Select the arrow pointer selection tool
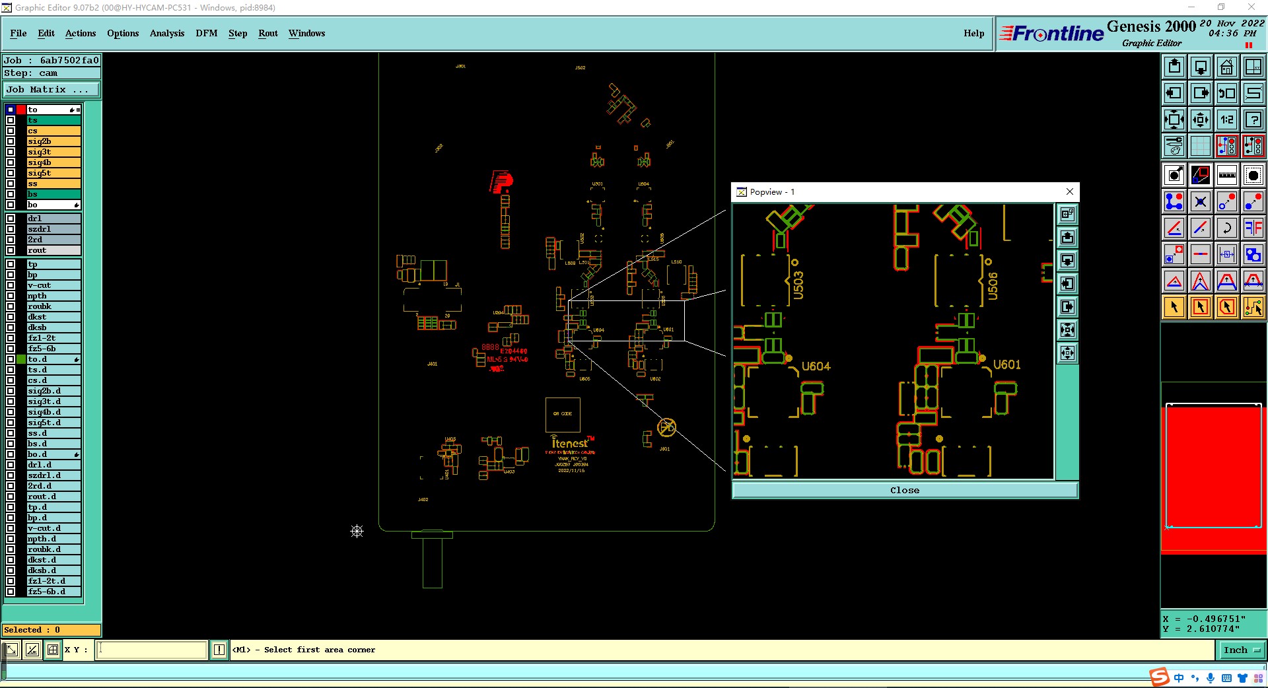Screen dimensions: 1268x688 point(1174,307)
